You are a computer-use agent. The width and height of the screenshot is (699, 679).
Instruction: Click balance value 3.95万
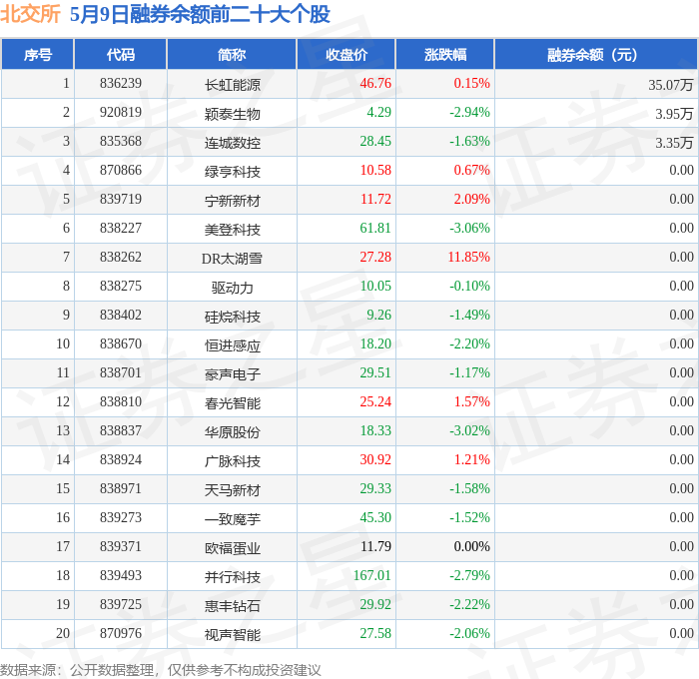point(674,113)
